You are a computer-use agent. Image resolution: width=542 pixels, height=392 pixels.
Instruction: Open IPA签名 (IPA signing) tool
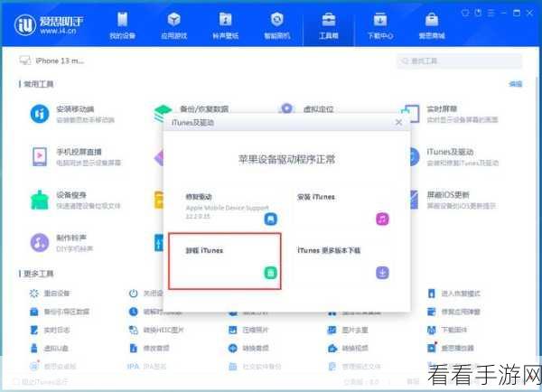146,366
